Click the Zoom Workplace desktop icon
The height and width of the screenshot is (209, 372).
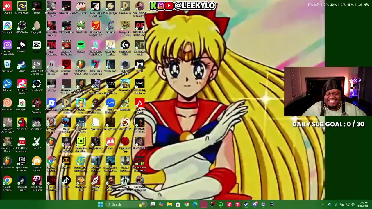click(x=110, y=106)
